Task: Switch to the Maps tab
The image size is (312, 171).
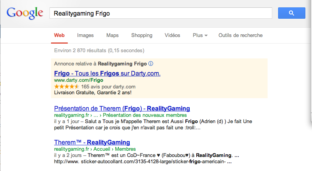Action: click(x=113, y=35)
